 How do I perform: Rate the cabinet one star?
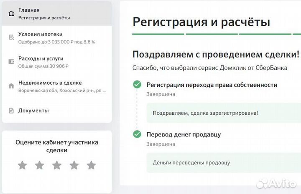click(x=22, y=165)
